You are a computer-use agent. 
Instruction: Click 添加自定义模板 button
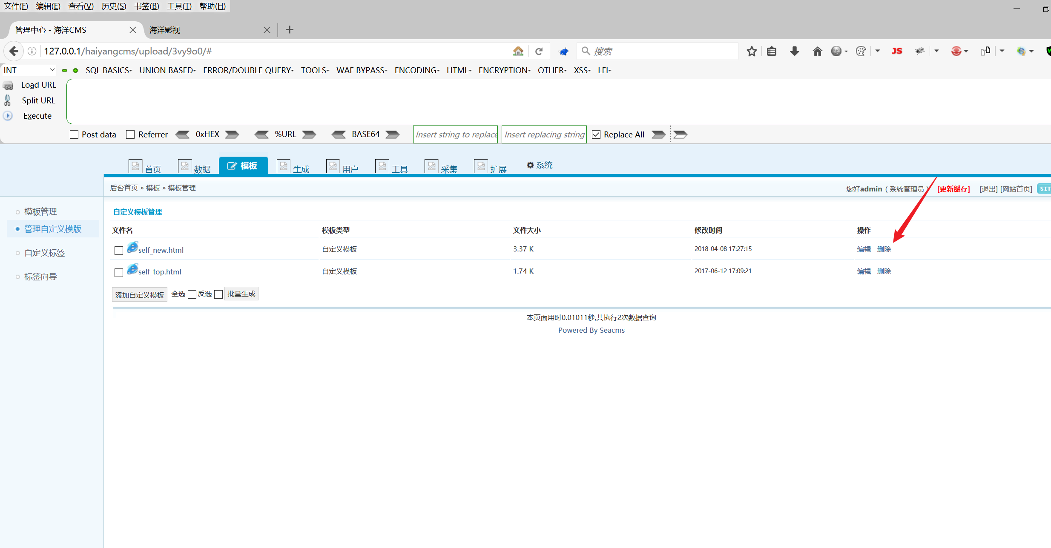point(139,294)
